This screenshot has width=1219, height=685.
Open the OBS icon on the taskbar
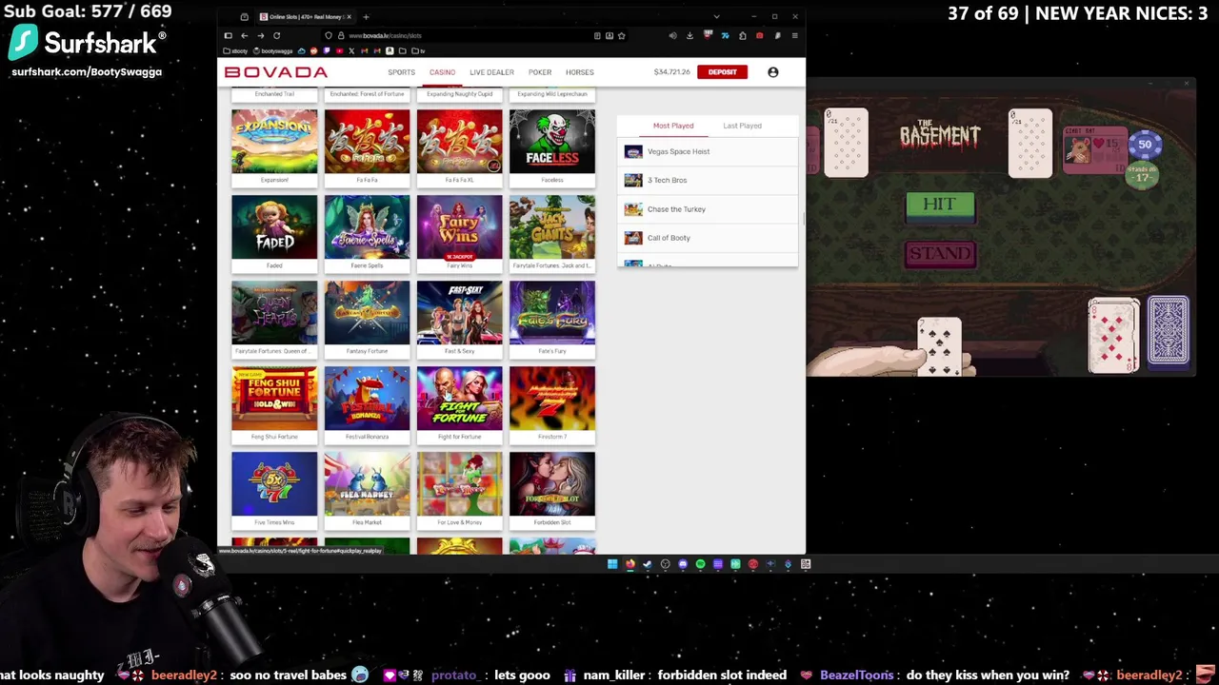point(666,564)
